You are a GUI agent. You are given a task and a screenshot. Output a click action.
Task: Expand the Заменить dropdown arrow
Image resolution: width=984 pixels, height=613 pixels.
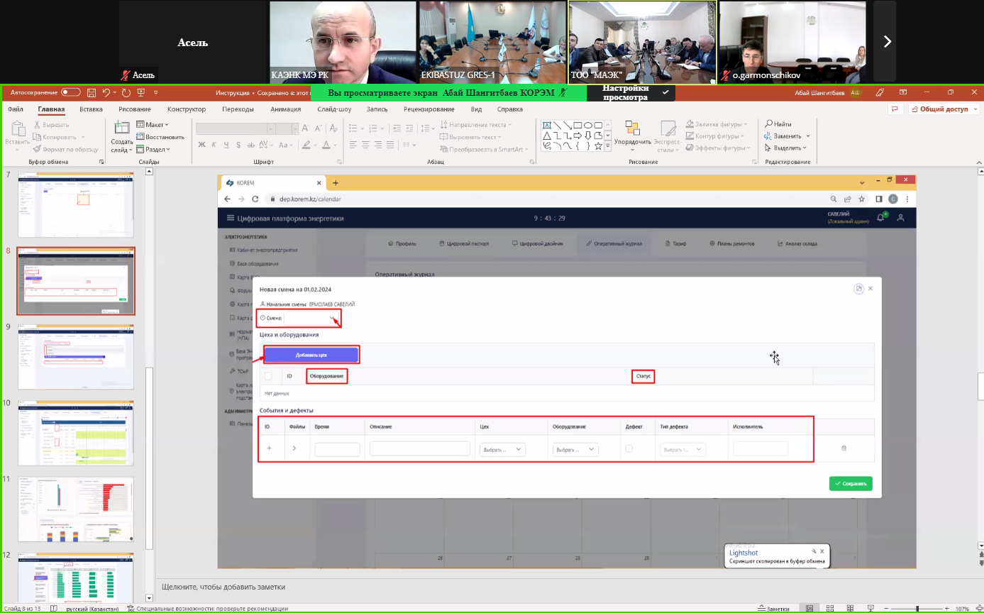tap(808, 136)
